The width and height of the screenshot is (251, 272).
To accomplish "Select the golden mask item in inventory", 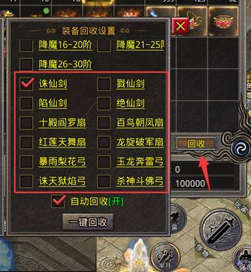I will point(223,21).
